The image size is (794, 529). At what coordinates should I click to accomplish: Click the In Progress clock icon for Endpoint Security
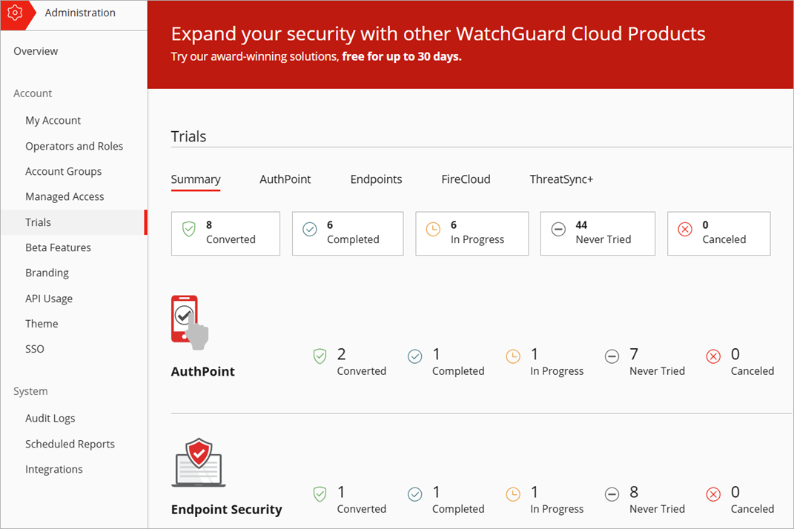pyautogui.click(x=512, y=493)
